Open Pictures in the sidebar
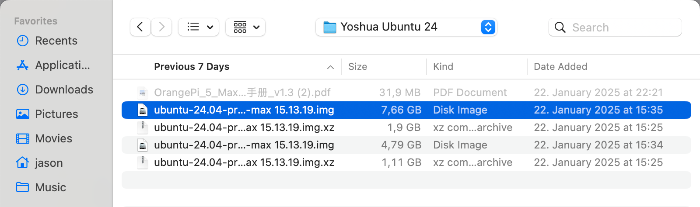Viewport: 700px width, 207px height. [56, 114]
